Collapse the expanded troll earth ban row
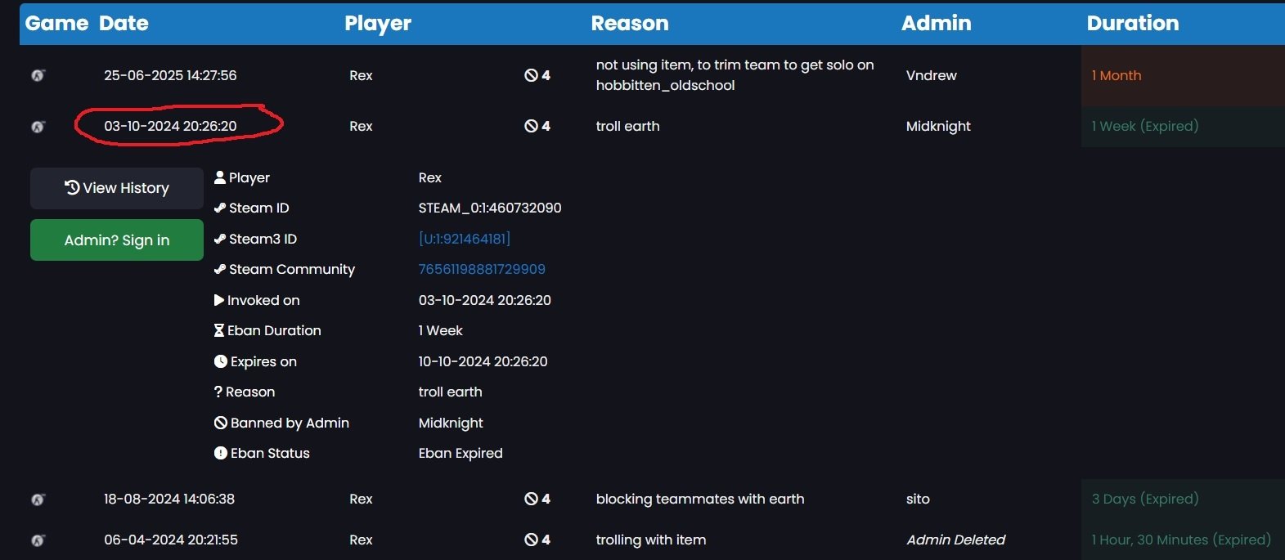 pos(627,126)
